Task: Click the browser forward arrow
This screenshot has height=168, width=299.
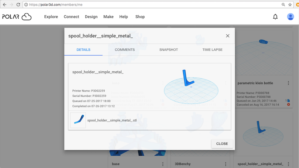Action: (12, 4)
